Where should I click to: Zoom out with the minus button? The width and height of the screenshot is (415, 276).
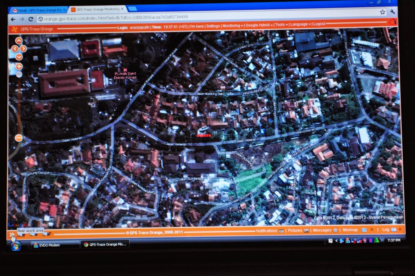pos(18,138)
